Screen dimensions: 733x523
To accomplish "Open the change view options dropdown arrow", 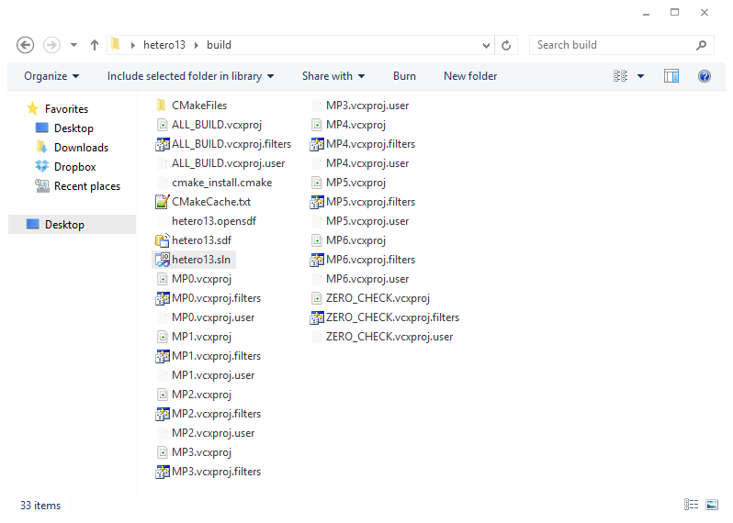I will [x=640, y=76].
